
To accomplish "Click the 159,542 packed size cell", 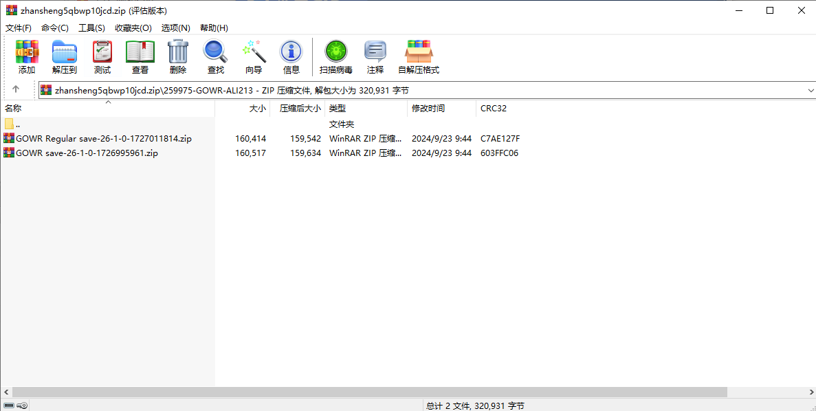I will [x=305, y=138].
